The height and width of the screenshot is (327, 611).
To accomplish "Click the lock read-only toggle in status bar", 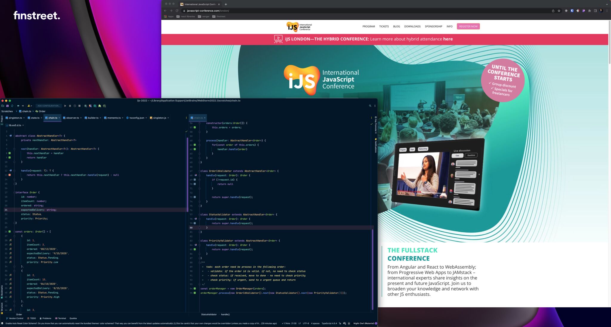I will click(340, 323).
